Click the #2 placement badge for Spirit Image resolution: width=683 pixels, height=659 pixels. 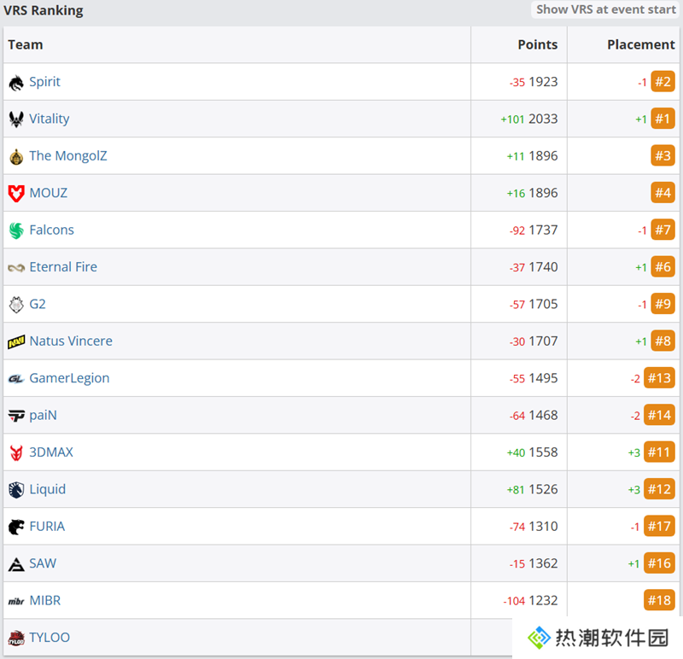[x=663, y=81]
